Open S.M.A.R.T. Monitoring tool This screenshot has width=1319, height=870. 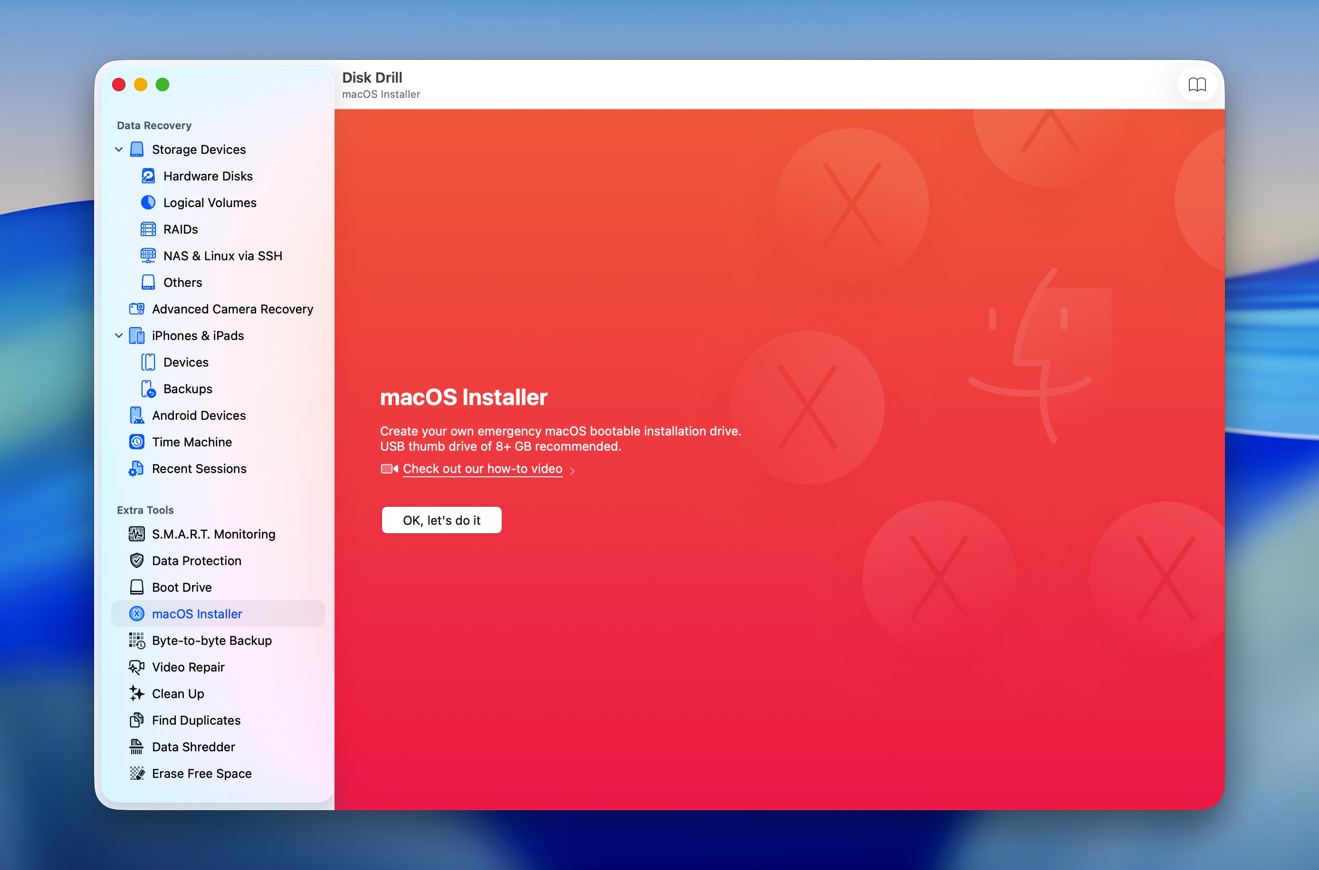click(x=218, y=534)
